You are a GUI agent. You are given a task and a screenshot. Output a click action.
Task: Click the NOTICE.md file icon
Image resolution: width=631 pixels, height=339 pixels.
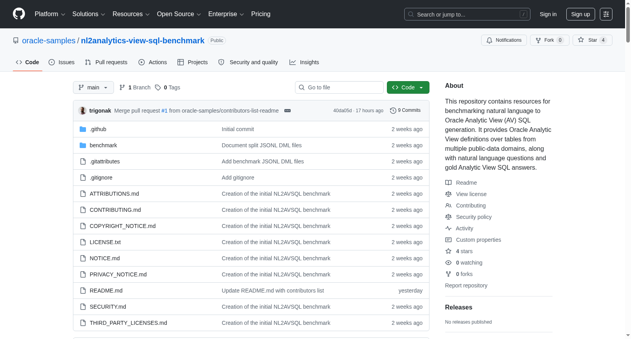[83, 258]
